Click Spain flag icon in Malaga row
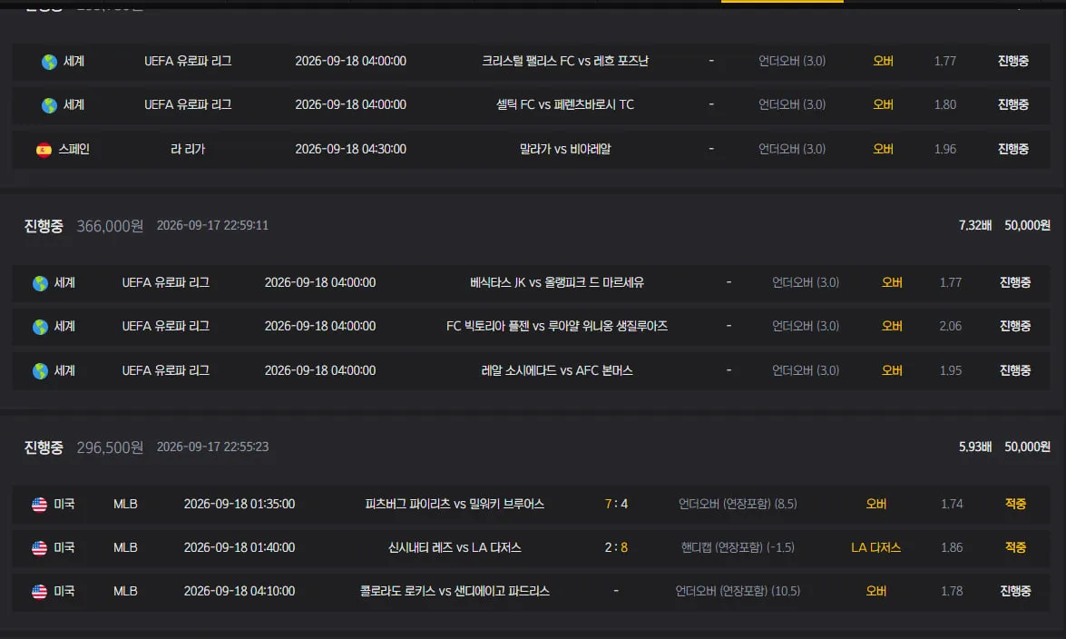Image resolution: width=1066 pixels, height=639 pixels. pyautogui.click(x=44, y=150)
